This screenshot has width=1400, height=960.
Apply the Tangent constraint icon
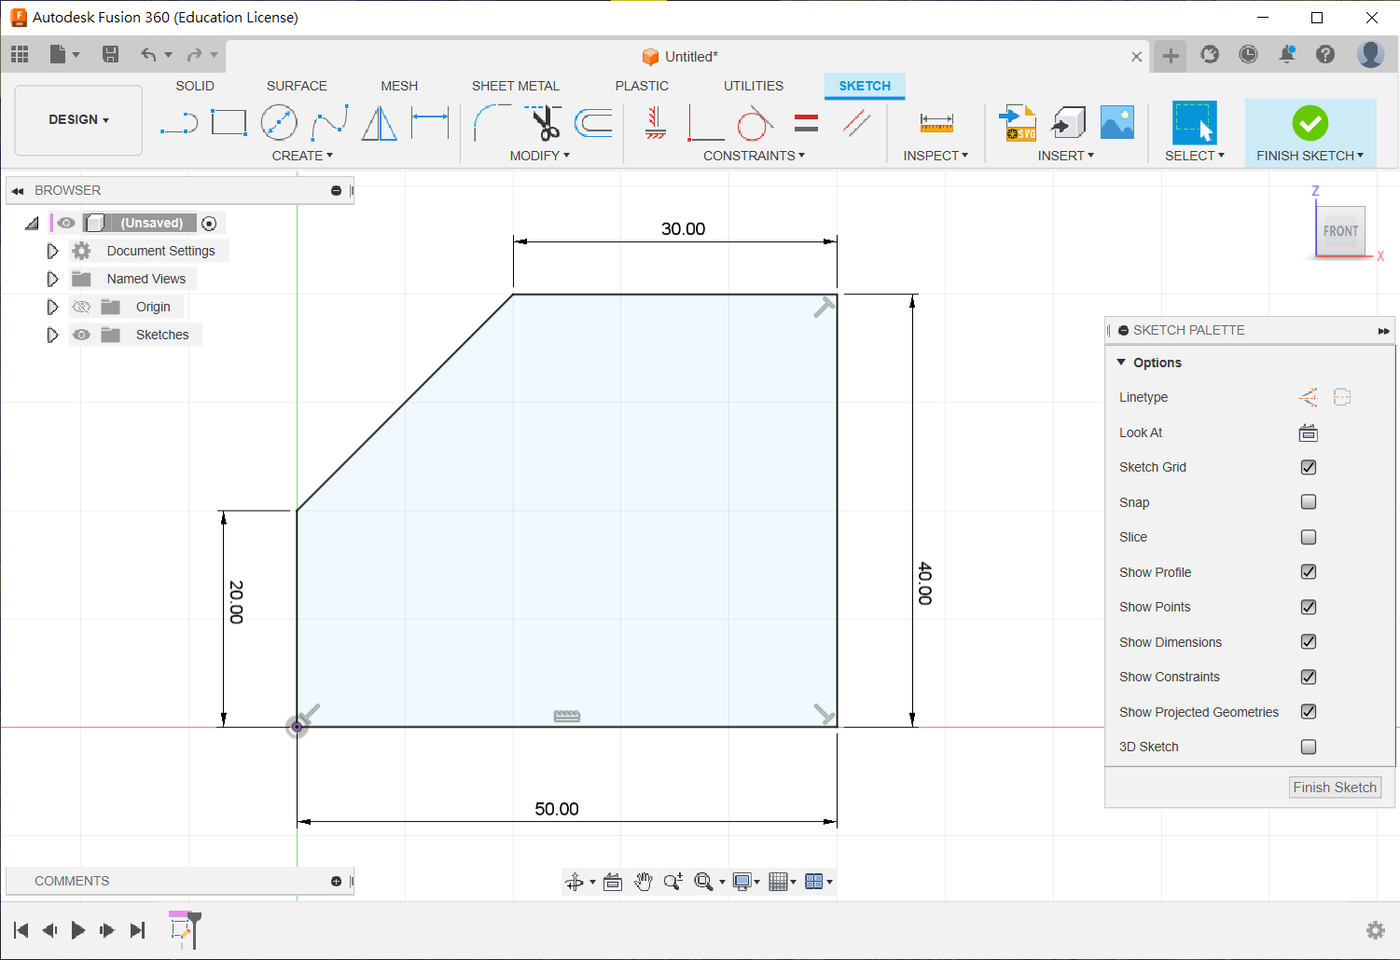[755, 123]
